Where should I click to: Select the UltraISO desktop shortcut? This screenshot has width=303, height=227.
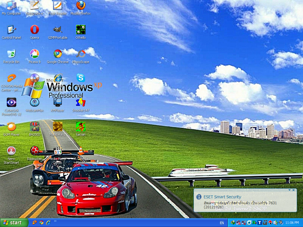pos(34,81)
